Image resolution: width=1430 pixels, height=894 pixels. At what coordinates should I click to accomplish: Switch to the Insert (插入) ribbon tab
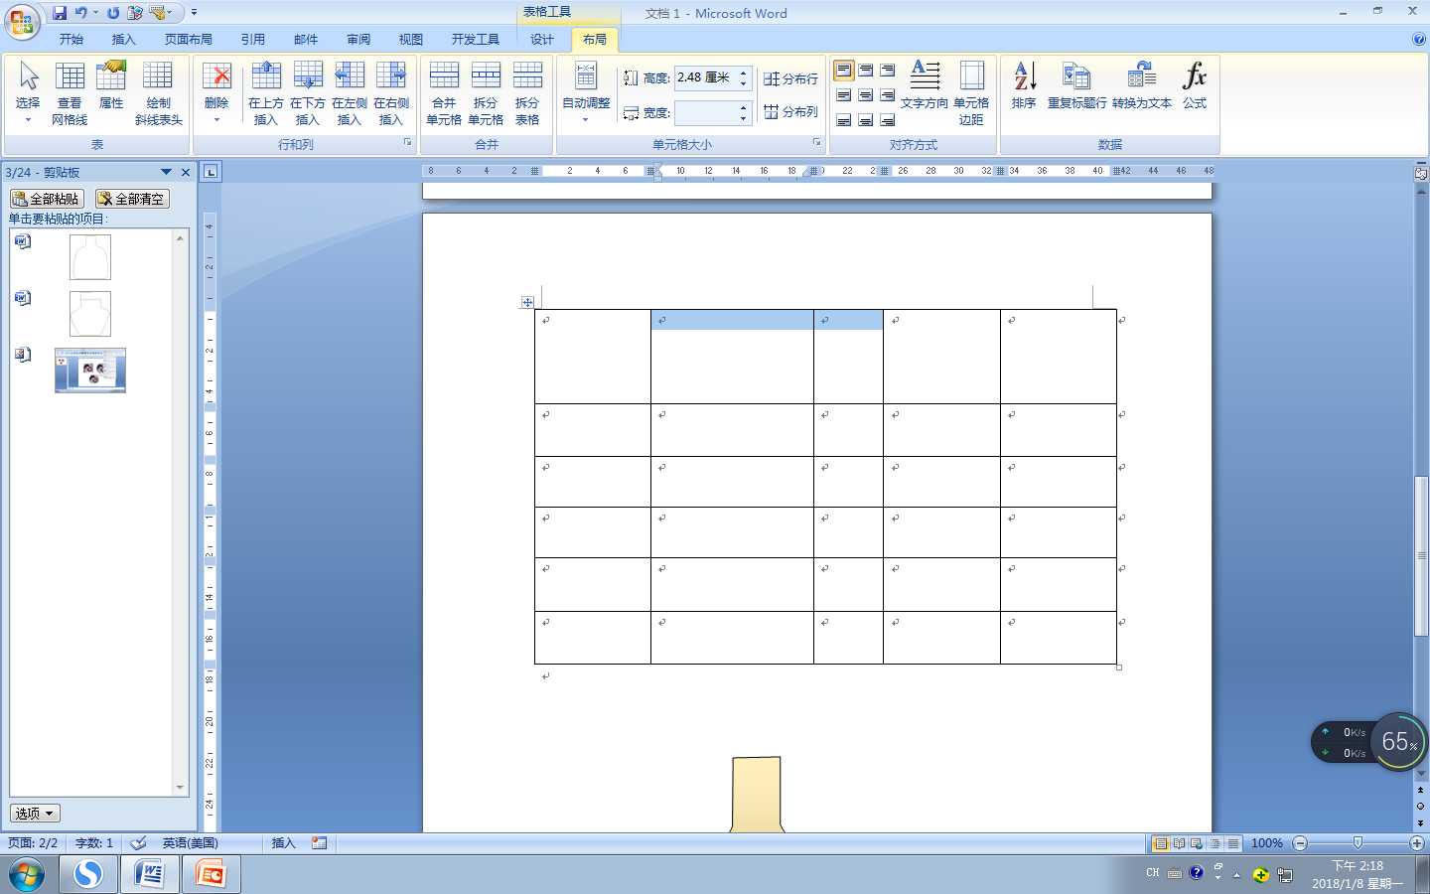click(x=123, y=40)
